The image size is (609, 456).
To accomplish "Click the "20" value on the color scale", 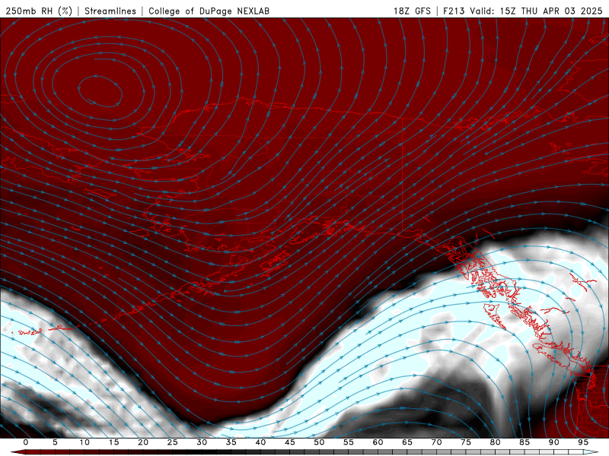I will pos(143,442).
